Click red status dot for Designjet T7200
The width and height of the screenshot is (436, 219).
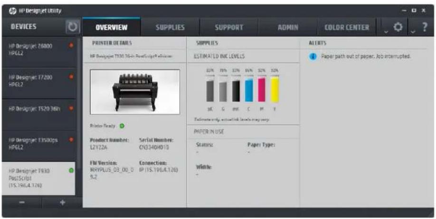click(71, 77)
